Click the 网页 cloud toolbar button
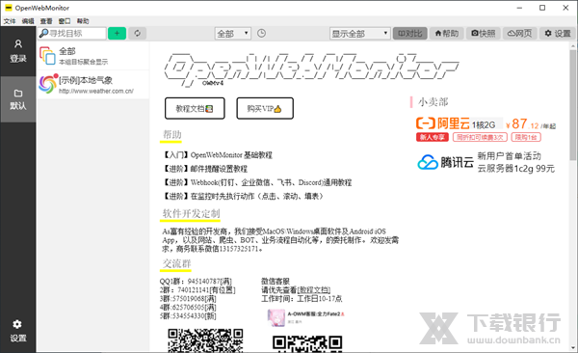Image resolution: width=578 pixels, height=353 pixels. 519,33
